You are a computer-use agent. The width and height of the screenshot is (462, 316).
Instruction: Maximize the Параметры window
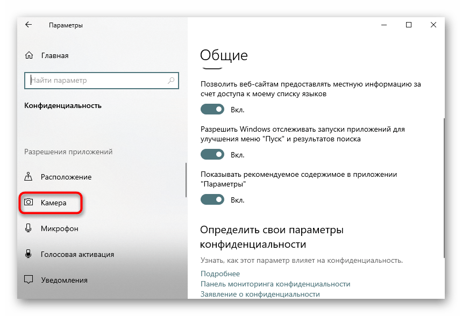click(x=409, y=25)
